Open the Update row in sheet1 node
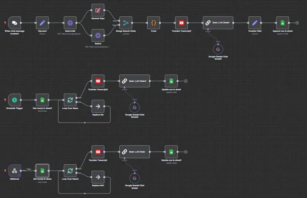Image resolution: width=307 pixels, height=198 pixels. (171, 152)
